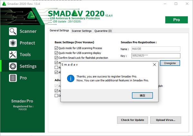The image size is (193, 136).
Task: Close the main Smadav window
Action: click(x=187, y=4)
